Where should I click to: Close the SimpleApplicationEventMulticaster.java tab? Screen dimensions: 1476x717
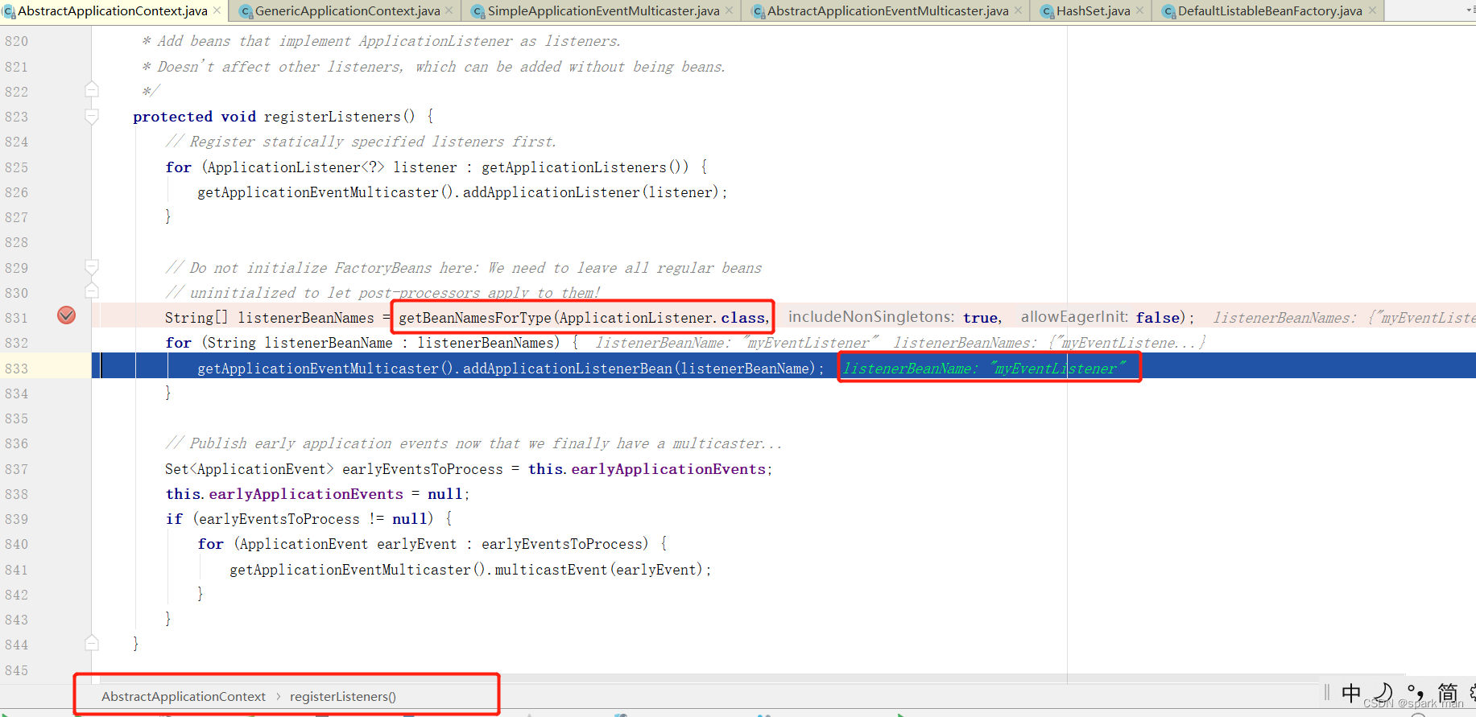pos(729,10)
